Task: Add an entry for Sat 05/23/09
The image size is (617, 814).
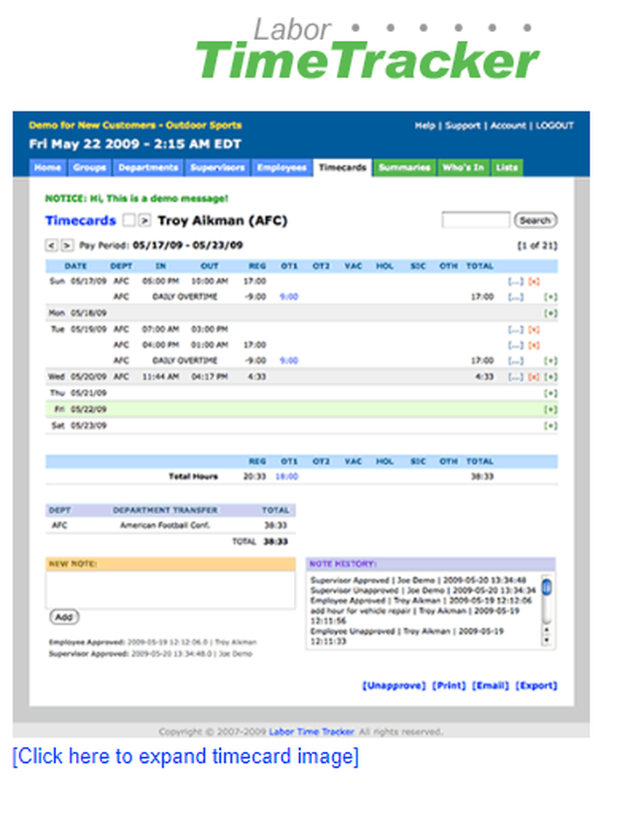Action: coord(551,426)
